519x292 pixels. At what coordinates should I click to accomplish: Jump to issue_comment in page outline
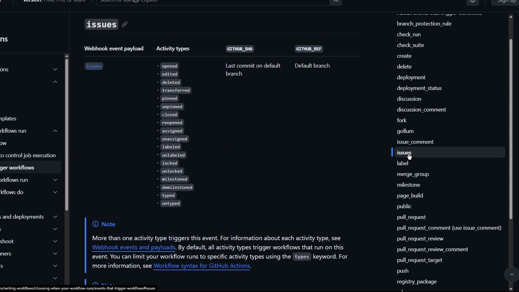tap(415, 142)
